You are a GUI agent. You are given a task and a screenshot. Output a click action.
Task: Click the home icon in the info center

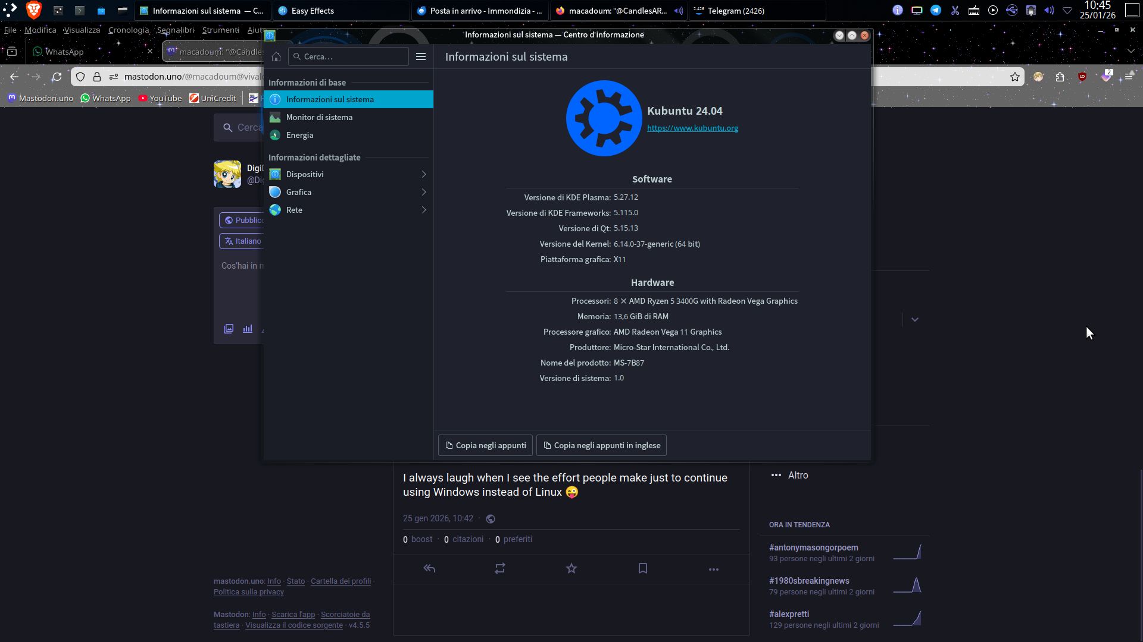point(276,56)
